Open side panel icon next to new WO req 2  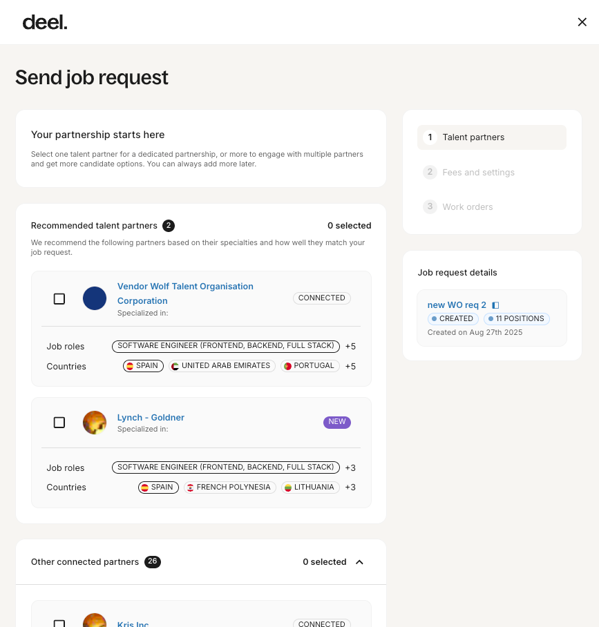495,305
